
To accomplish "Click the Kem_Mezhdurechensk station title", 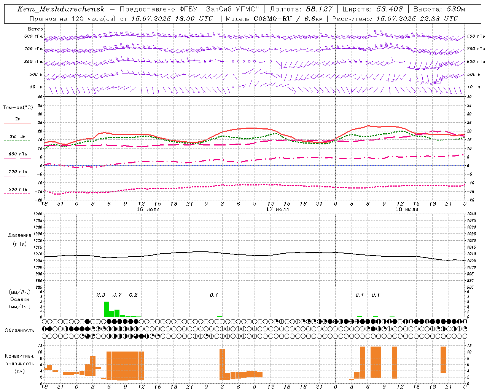I will tap(61, 9).
